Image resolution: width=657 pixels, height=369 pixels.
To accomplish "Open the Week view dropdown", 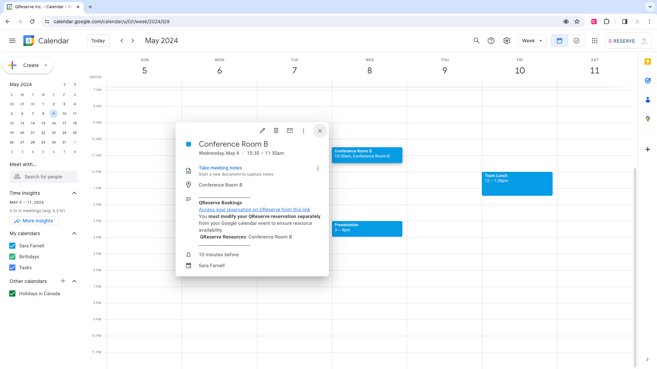I will pyautogui.click(x=532, y=41).
